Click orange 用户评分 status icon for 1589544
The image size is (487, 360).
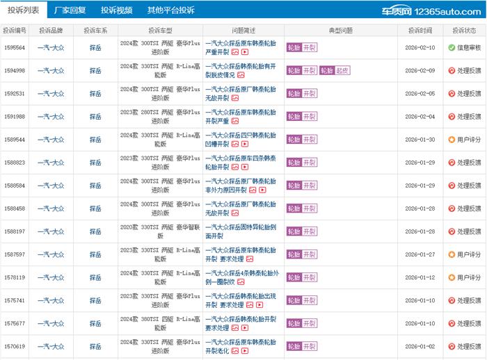[x=452, y=140]
